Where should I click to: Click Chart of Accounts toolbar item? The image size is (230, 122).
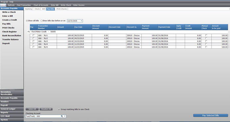pyautogui.click(x=41, y=5)
